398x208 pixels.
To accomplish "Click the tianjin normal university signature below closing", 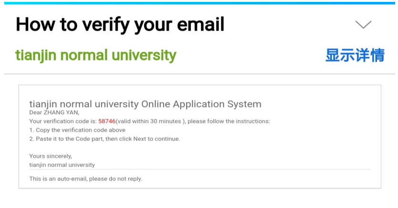I will pyautogui.click(x=62, y=165).
